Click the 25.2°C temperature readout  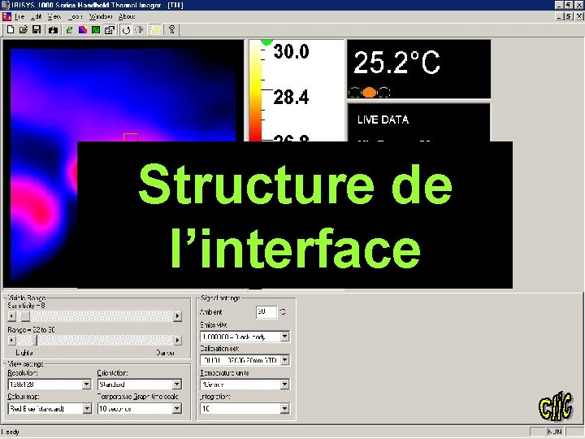click(396, 63)
